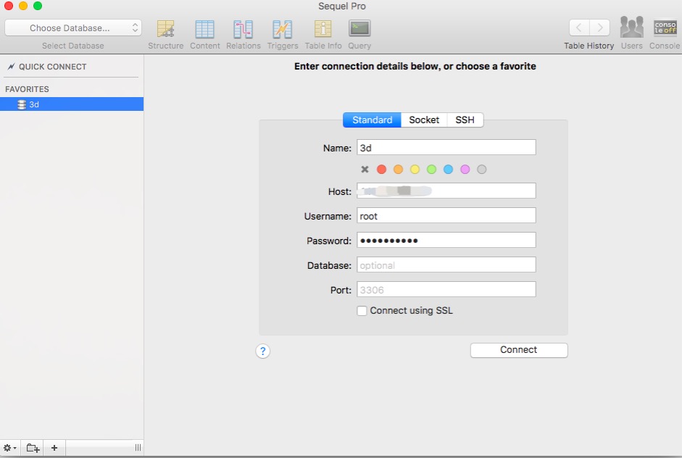Enable Connect using SSL checkbox

click(x=362, y=311)
